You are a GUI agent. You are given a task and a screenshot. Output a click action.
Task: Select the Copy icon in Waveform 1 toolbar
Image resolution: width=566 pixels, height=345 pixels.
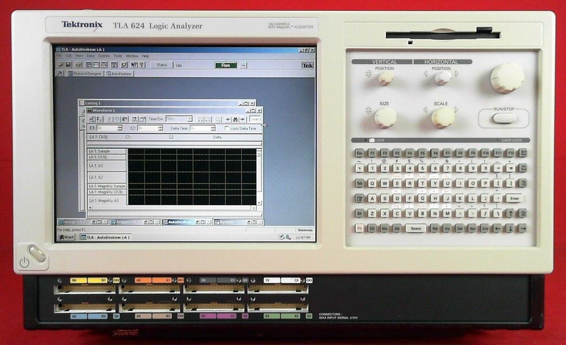pyautogui.click(x=117, y=119)
